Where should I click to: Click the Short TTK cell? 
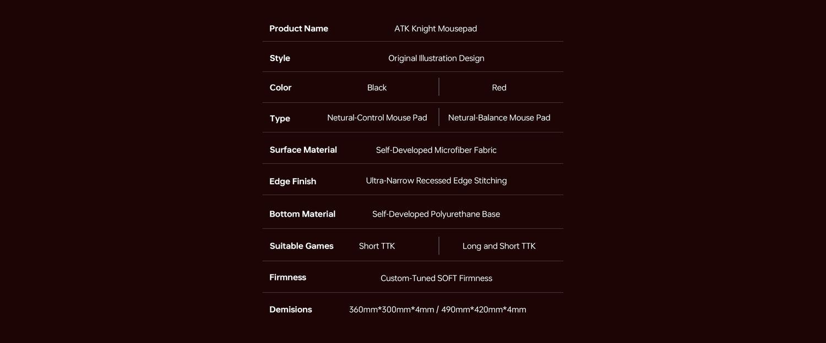377,246
